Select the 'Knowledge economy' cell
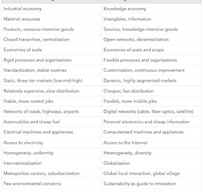Image resolution: width=203 pixels, height=192 pixels. (125, 9)
